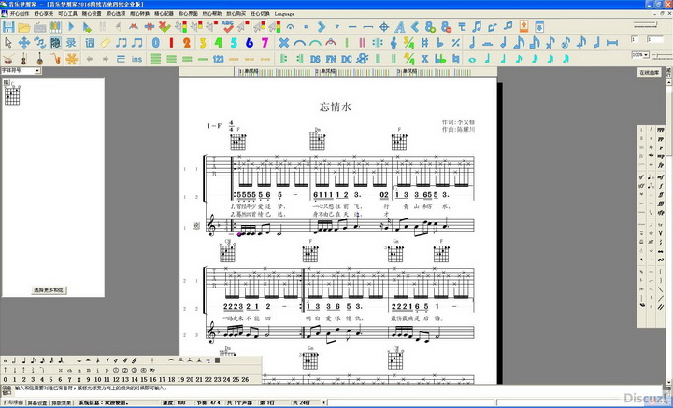Open the 开心创作 menu

coord(19,15)
